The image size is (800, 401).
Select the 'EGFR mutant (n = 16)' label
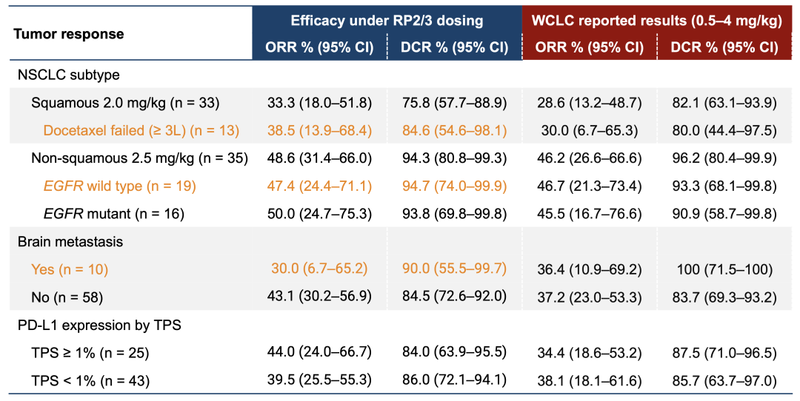[114, 214]
